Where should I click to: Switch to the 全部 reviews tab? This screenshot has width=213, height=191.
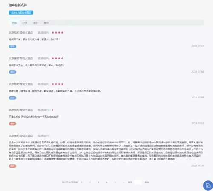14,23
